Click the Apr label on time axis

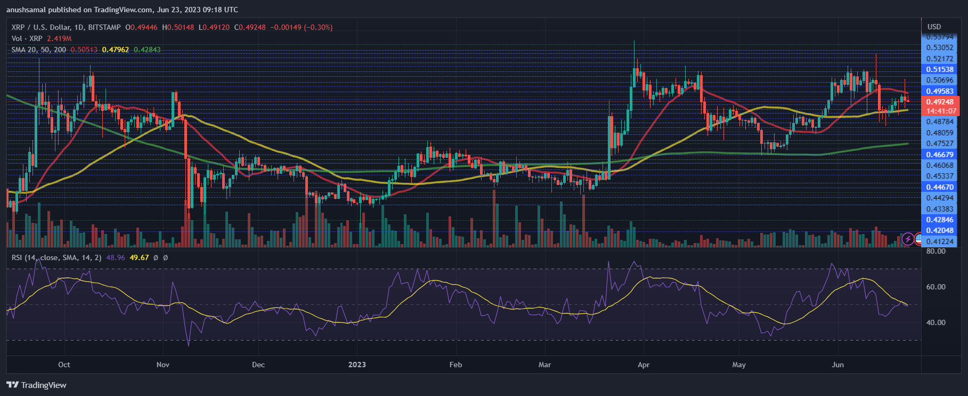click(x=644, y=365)
